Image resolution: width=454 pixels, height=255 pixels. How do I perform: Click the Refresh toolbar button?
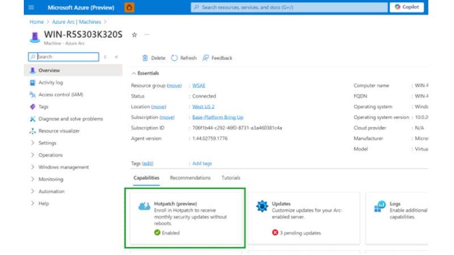183,58
